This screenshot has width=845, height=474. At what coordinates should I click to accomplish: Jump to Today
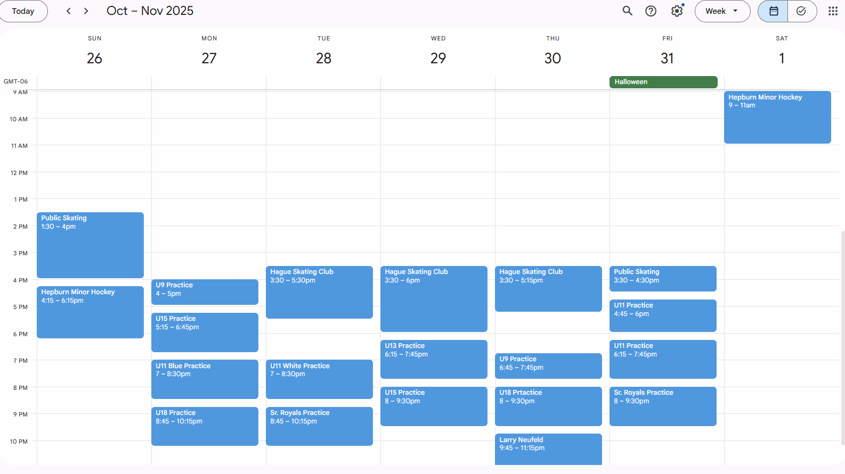point(23,11)
